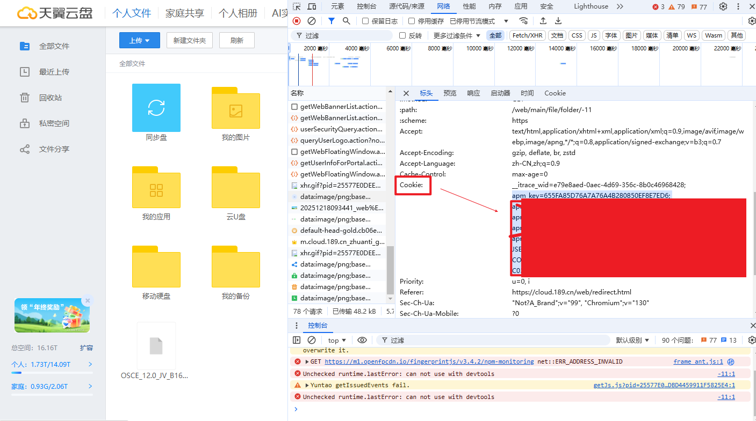Enable the Disable cache checkbox
The height and width of the screenshot is (421, 756).
412,21
